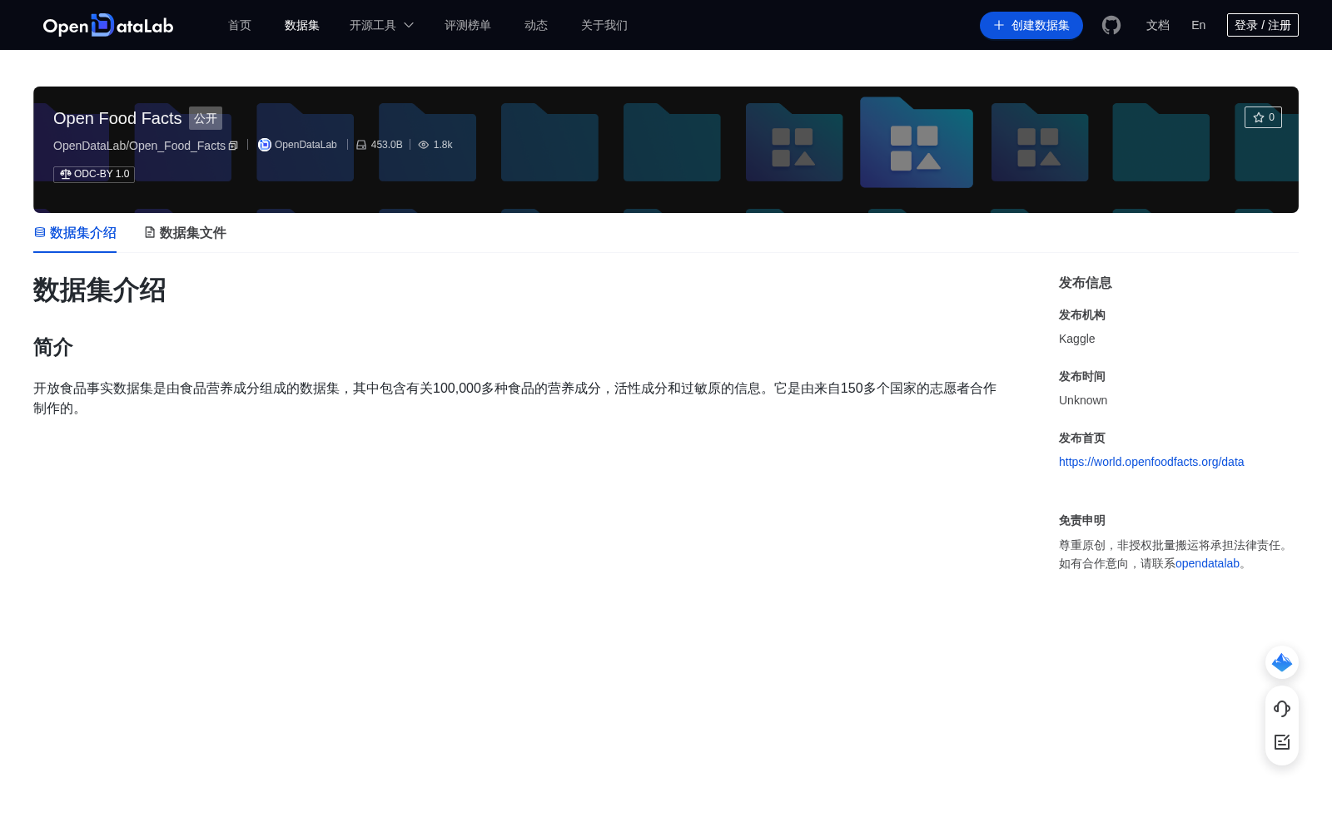Go to 首页 in navigation

(x=240, y=25)
